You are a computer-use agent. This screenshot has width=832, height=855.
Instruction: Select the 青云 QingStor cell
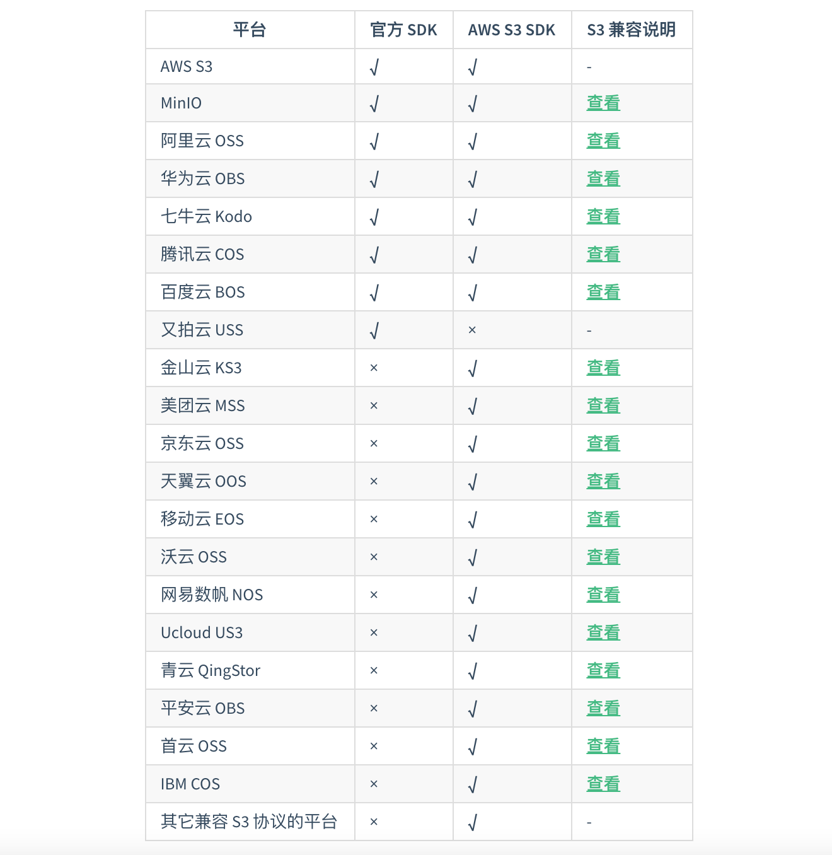(250, 670)
